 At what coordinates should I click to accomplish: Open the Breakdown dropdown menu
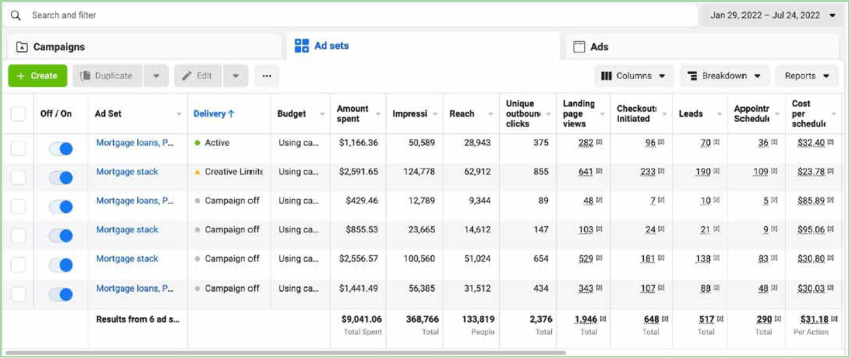tap(724, 76)
